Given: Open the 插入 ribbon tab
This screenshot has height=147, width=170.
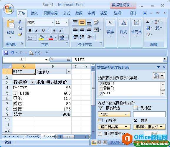Looking at the screenshot, I should pos(34,13).
